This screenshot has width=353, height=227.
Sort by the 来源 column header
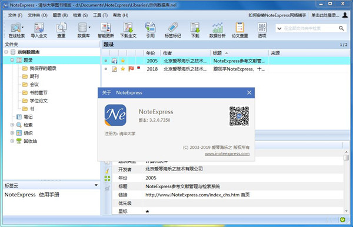coord(309,53)
